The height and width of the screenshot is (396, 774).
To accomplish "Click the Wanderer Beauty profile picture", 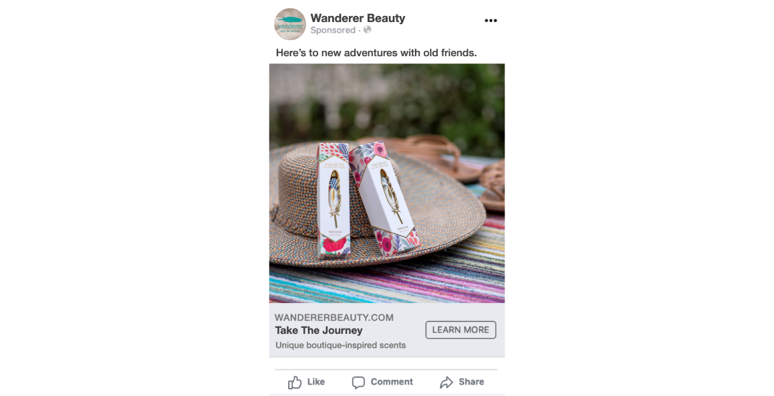I will coord(290,23).
